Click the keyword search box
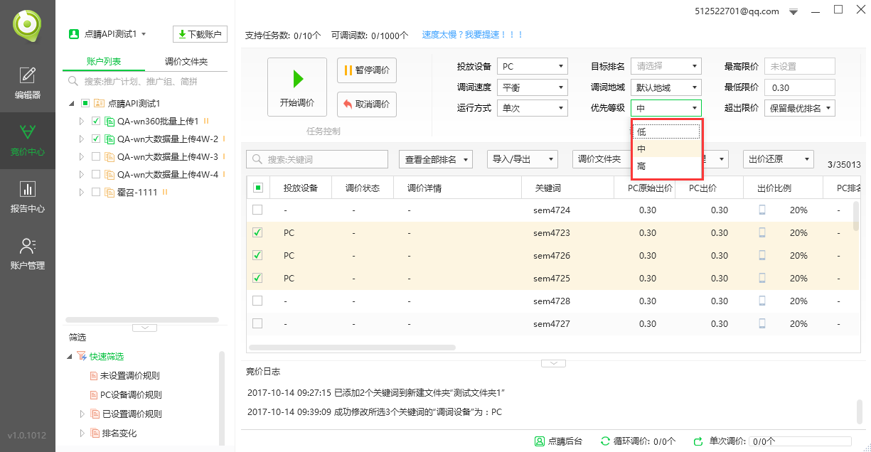The height and width of the screenshot is (452, 871). coord(317,159)
